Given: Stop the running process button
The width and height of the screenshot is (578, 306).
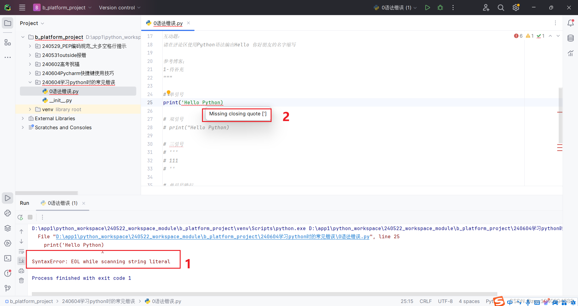Looking at the screenshot, I should click(30, 217).
